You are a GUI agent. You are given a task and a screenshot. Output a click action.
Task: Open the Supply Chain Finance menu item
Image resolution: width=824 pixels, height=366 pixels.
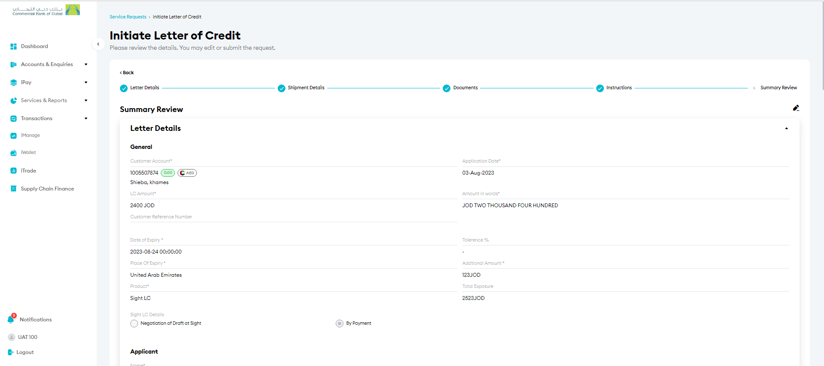click(47, 189)
